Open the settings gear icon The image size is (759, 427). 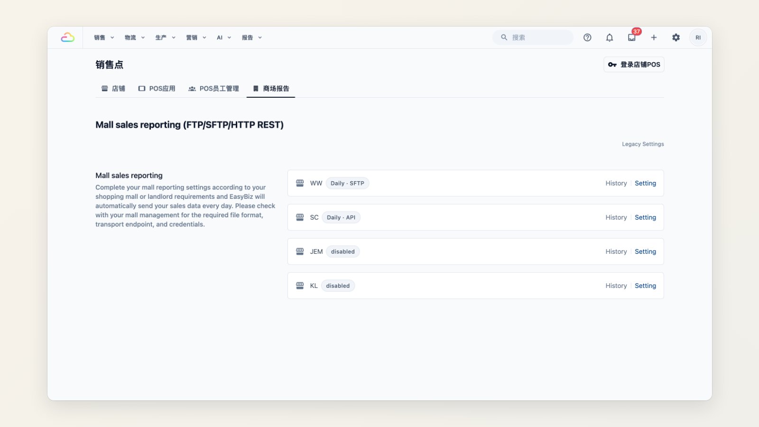click(676, 37)
